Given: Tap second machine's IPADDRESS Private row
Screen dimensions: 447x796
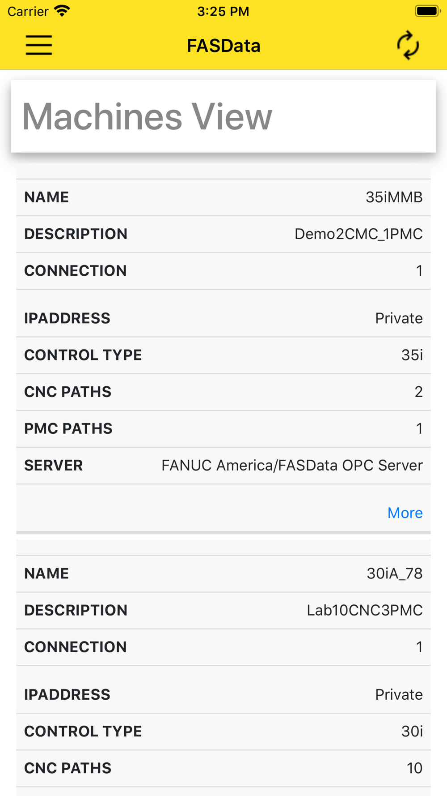Looking at the screenshot, I should click(223, 694).
